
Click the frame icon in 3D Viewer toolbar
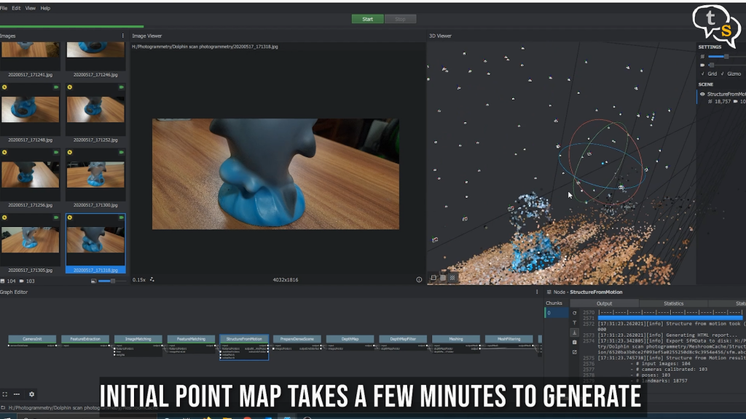coord(432,276)
